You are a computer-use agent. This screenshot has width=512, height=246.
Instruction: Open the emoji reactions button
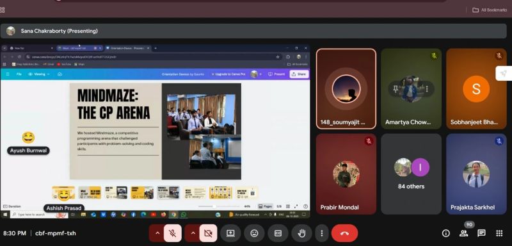tap(254, 233)
